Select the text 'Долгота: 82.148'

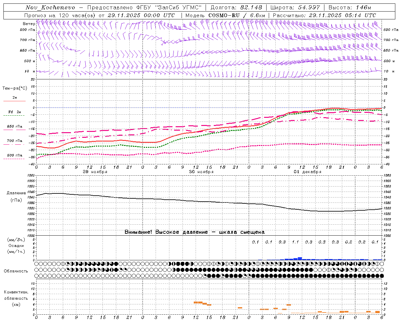point(236,7)
